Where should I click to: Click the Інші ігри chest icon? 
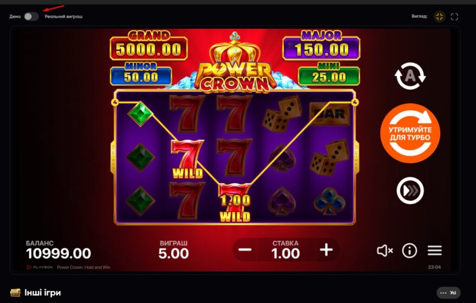tap(15, 293)
